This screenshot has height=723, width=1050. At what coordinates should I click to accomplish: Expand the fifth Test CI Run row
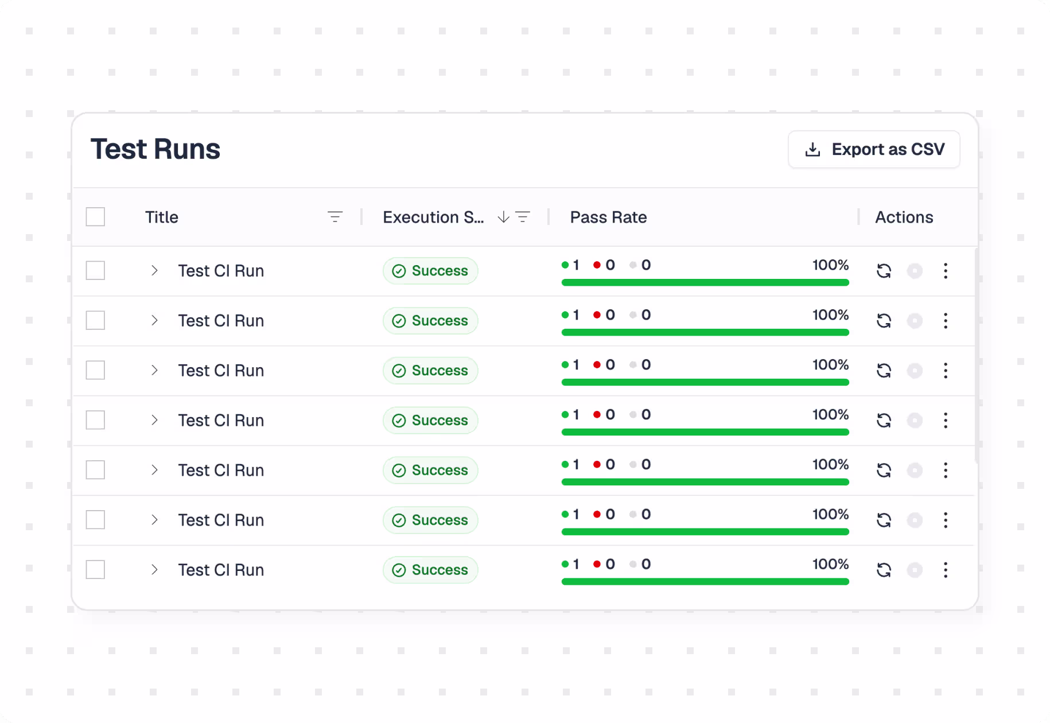click(154, 470)
